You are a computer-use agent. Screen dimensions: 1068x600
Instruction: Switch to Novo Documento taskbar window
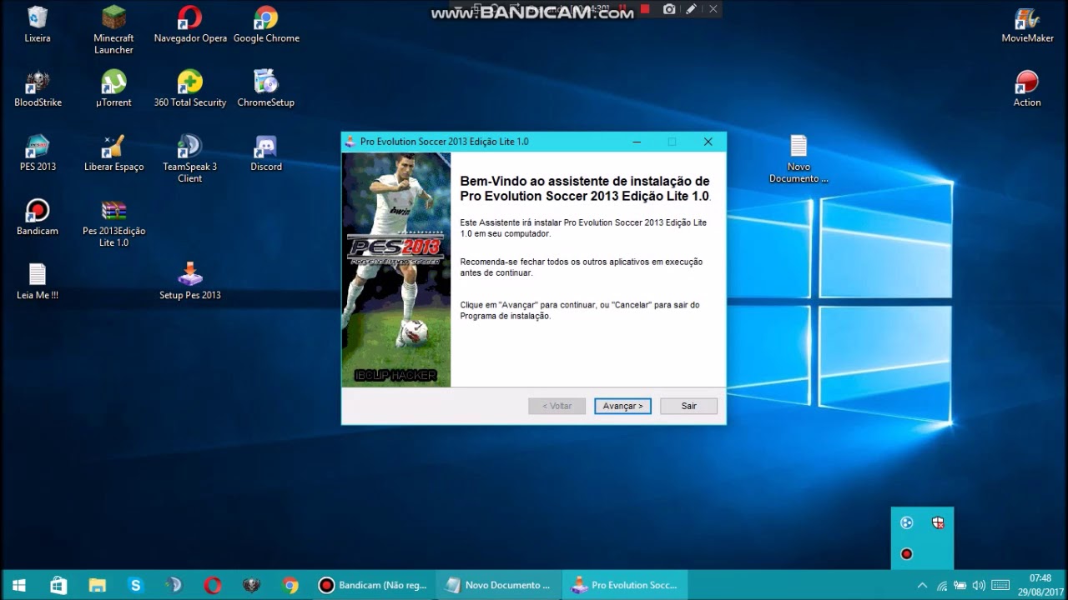point(500,585)
